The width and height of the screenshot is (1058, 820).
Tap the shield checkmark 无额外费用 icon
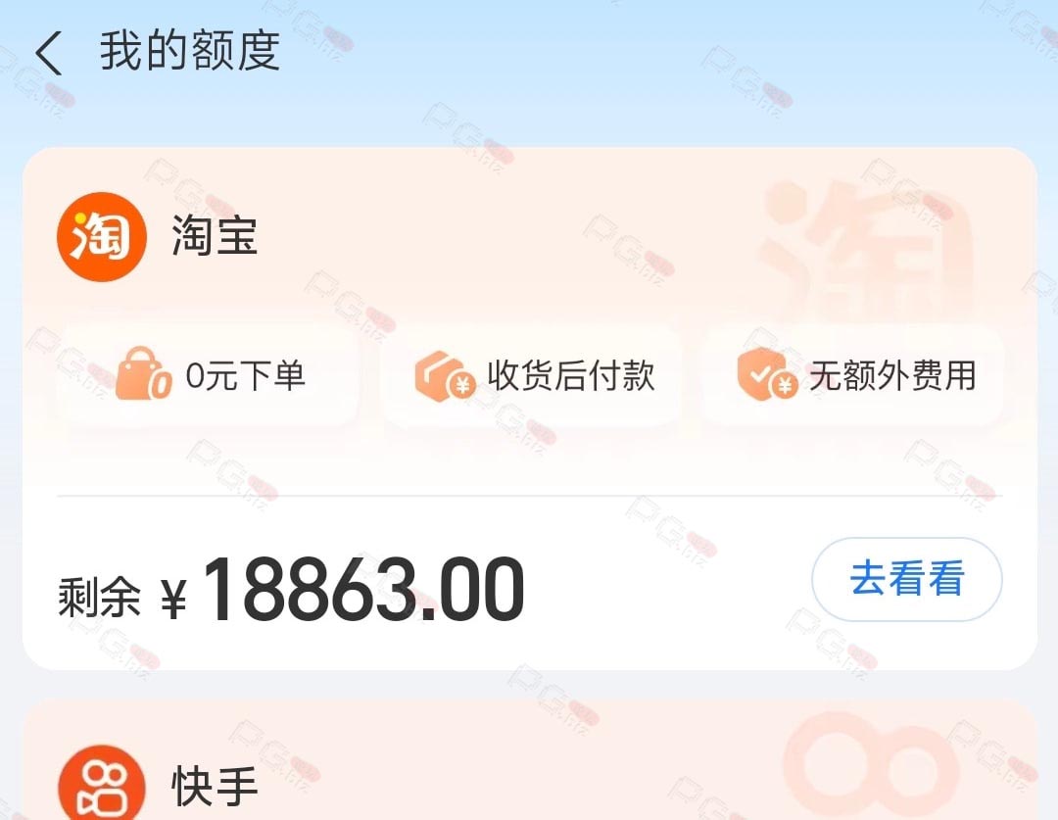[767, 374]
